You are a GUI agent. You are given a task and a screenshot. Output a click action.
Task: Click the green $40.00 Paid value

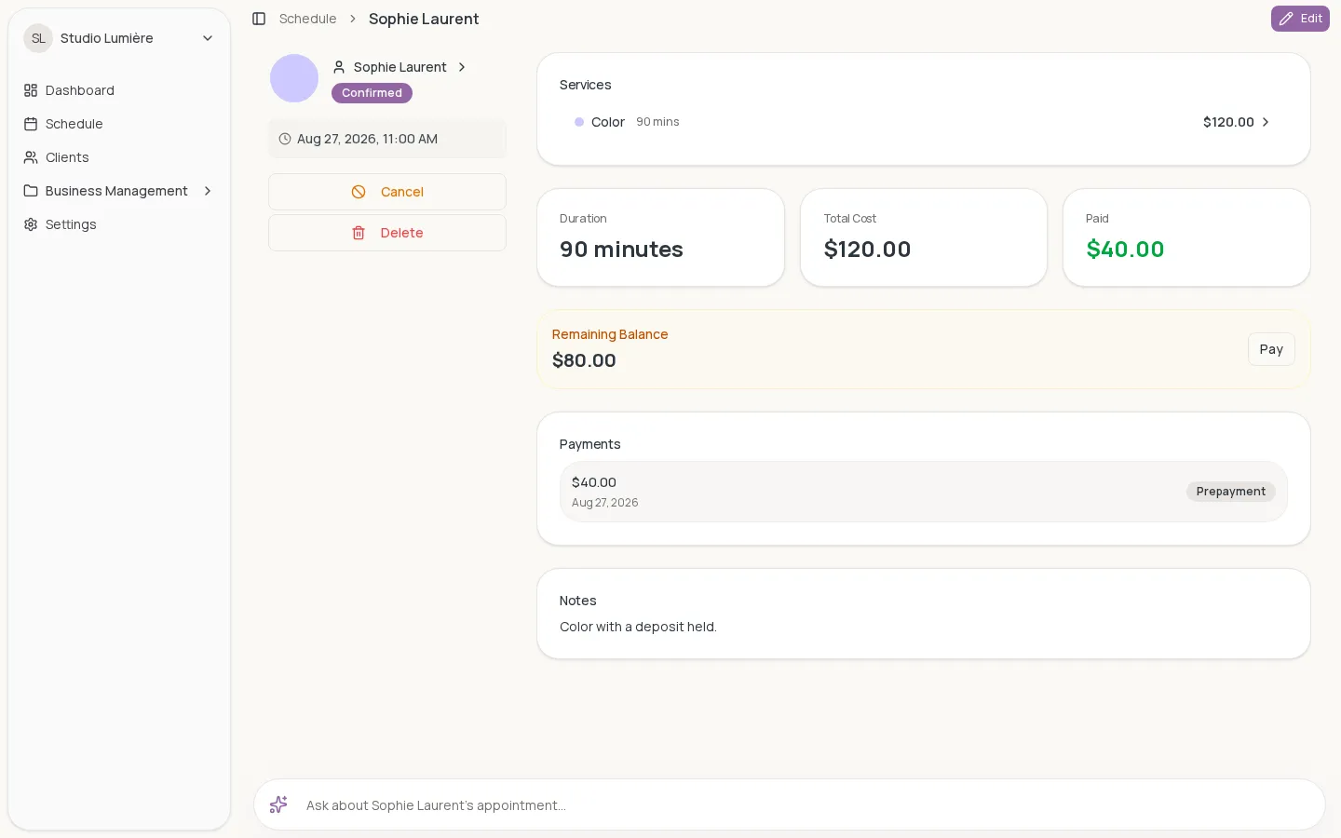tap(1125, 250)
